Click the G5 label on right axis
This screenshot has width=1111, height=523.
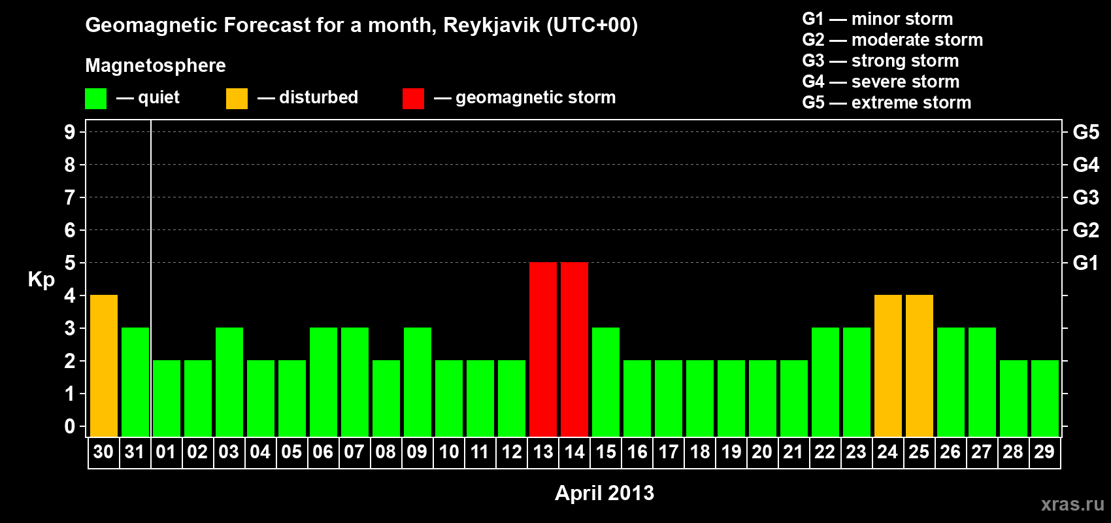(x=1086, y=132)
